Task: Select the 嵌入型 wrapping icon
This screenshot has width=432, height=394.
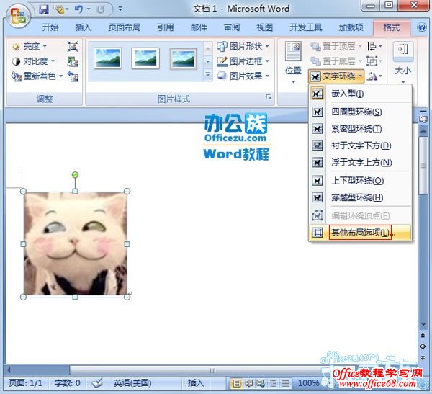Action: (x=317, y=94)
